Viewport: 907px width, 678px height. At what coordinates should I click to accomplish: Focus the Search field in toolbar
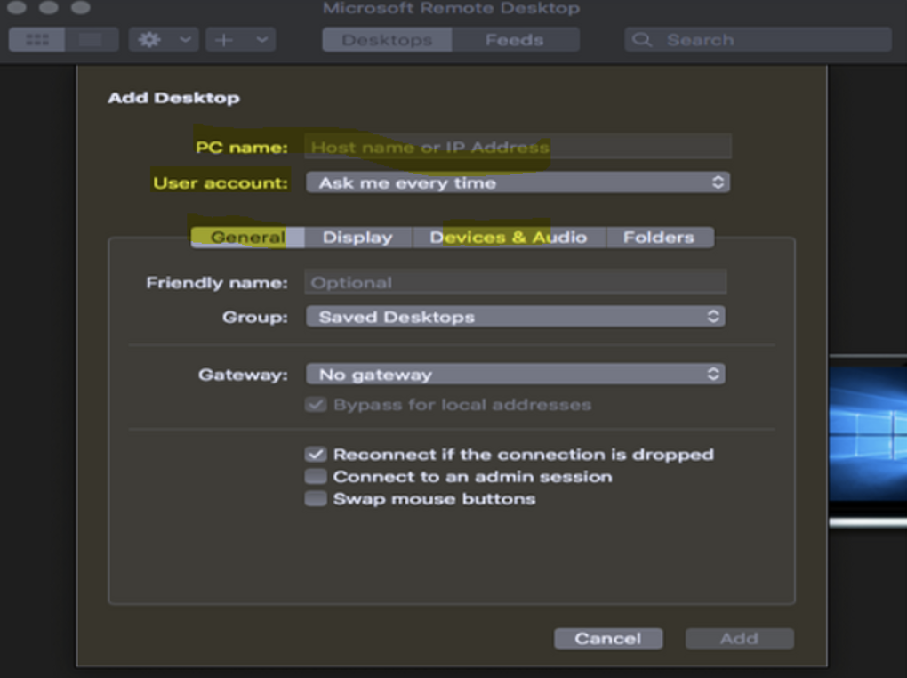(x=758, y=40)
